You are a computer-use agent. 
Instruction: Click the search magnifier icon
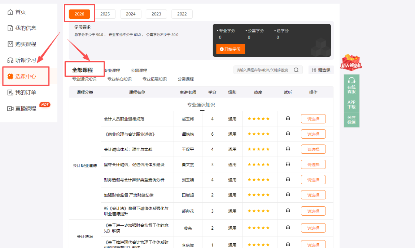[x=296, y=70]
